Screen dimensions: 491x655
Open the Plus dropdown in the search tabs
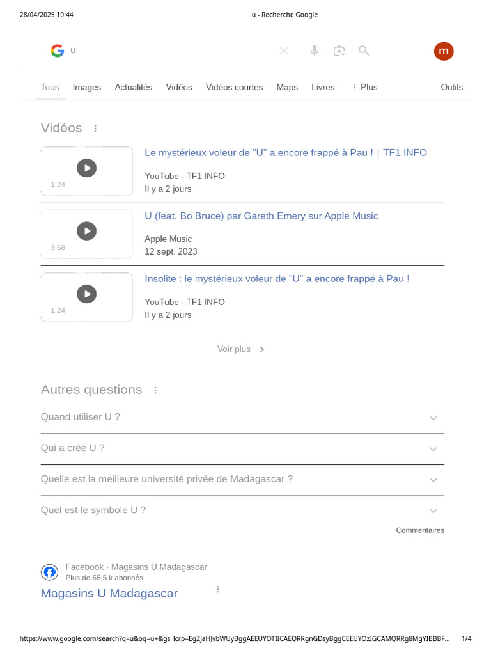tap(365, 87)
